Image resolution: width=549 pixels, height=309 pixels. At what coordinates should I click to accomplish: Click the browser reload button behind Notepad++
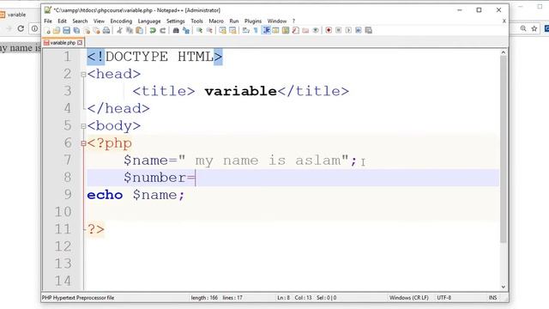pos(21,28)
